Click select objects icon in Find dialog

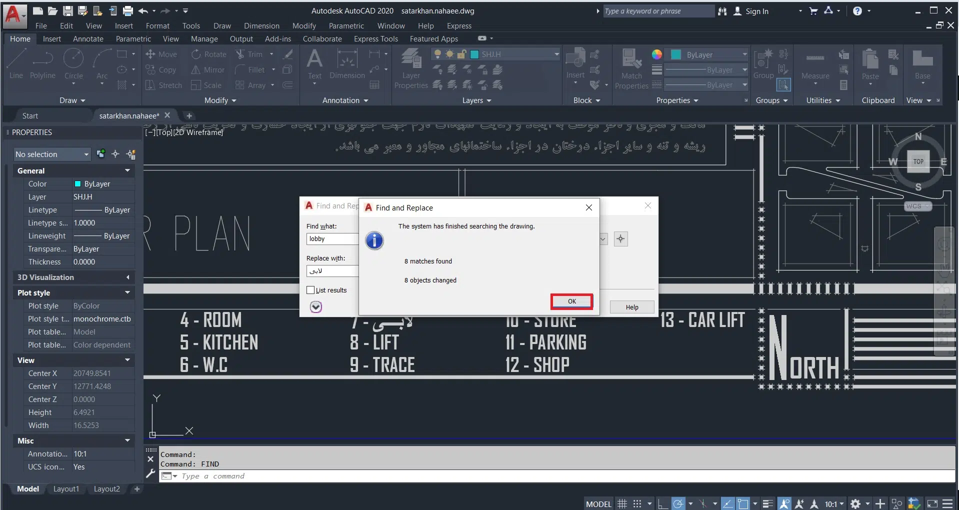620,239
